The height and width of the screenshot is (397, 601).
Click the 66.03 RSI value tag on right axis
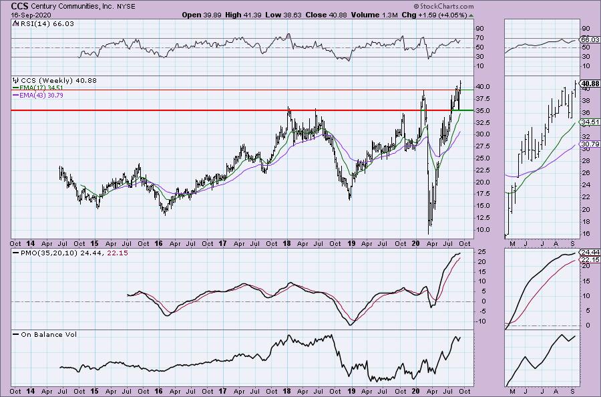point(590,39)
